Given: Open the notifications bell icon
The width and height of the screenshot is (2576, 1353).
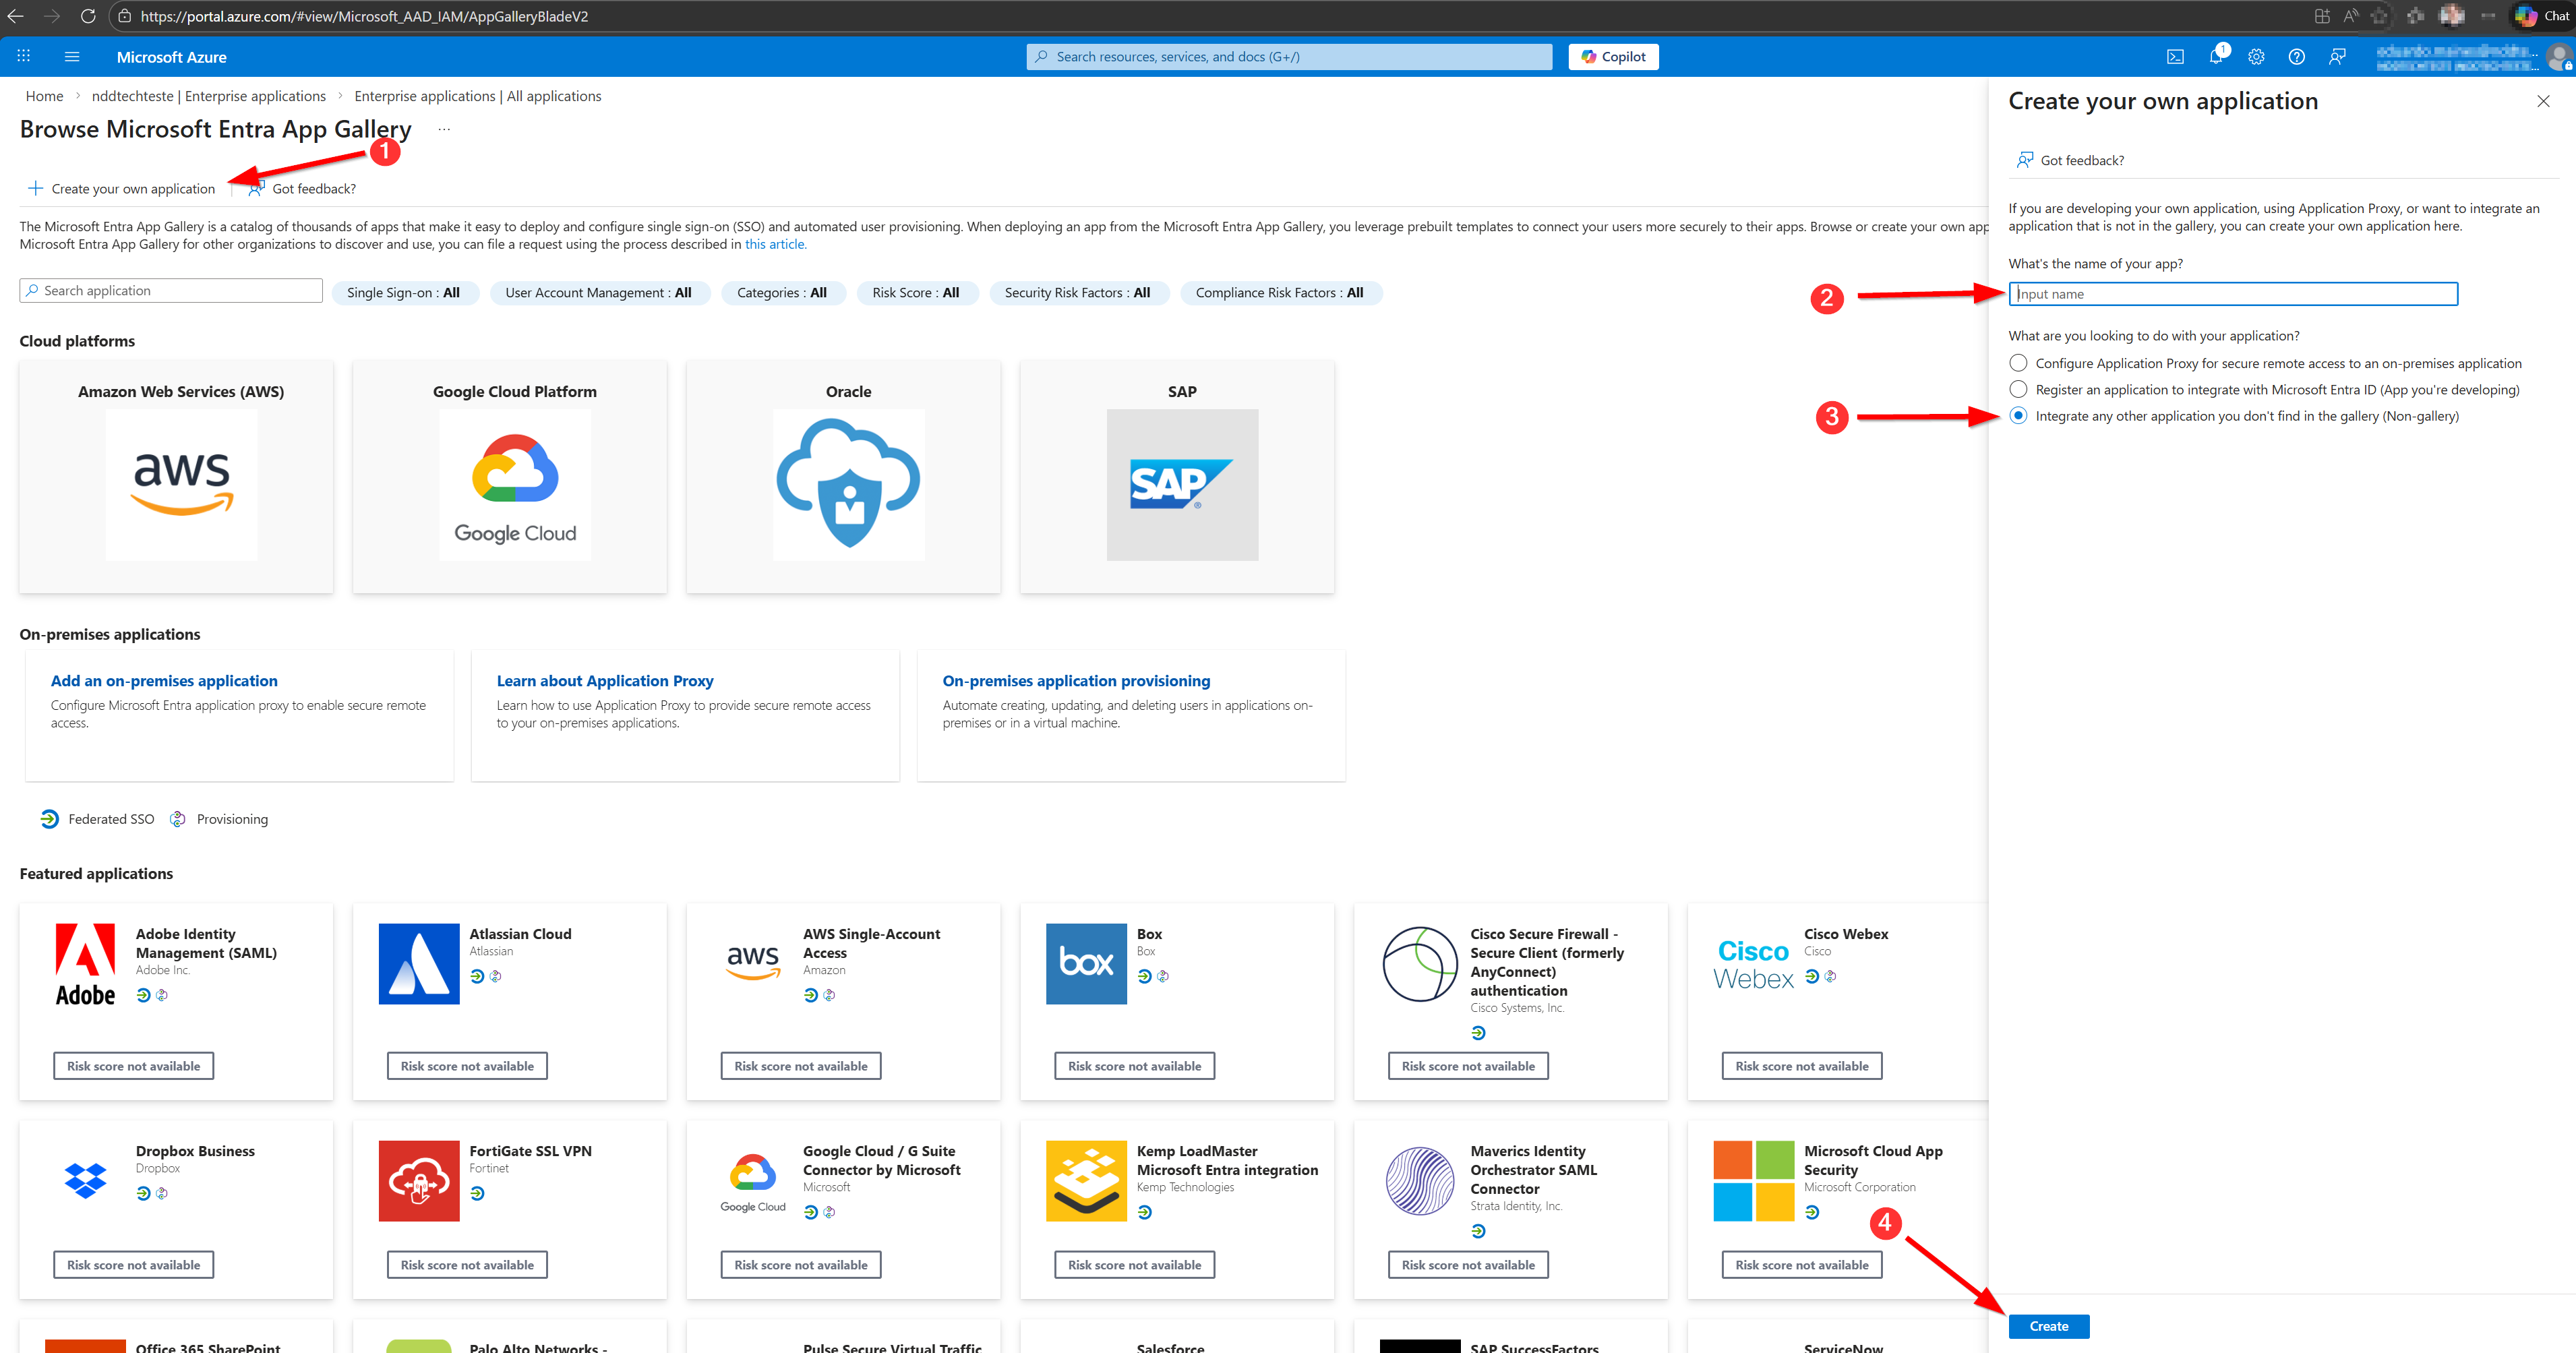Looking at the screenshot, I should pyautogui.click(x=2215, y=57).
